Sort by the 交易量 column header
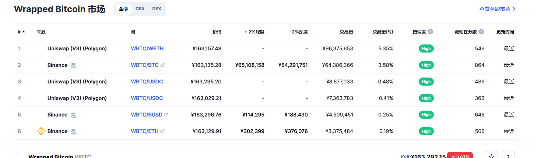This screenshot has height=158, width=534. (347, 32)
